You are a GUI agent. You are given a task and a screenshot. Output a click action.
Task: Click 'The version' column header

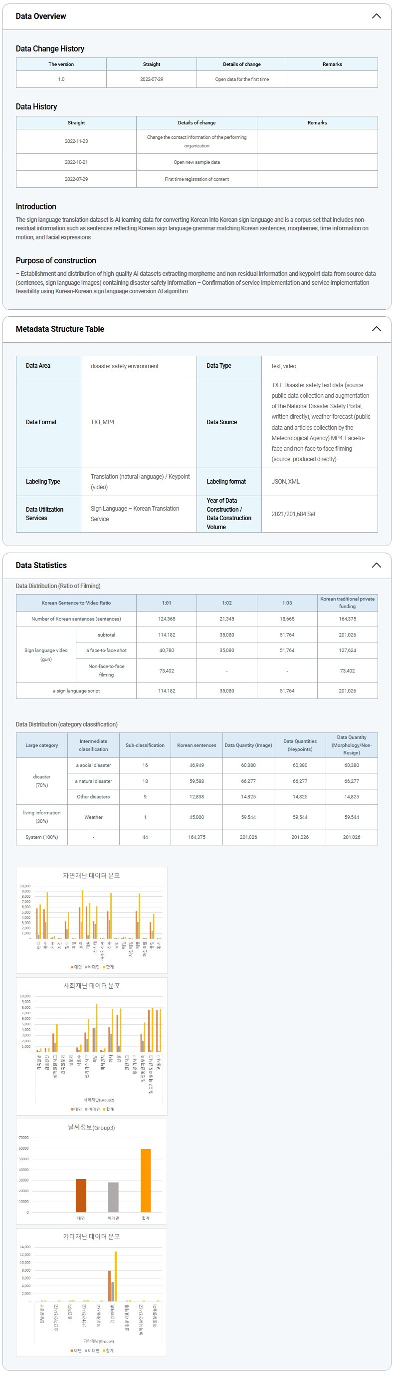pos(61,64)
